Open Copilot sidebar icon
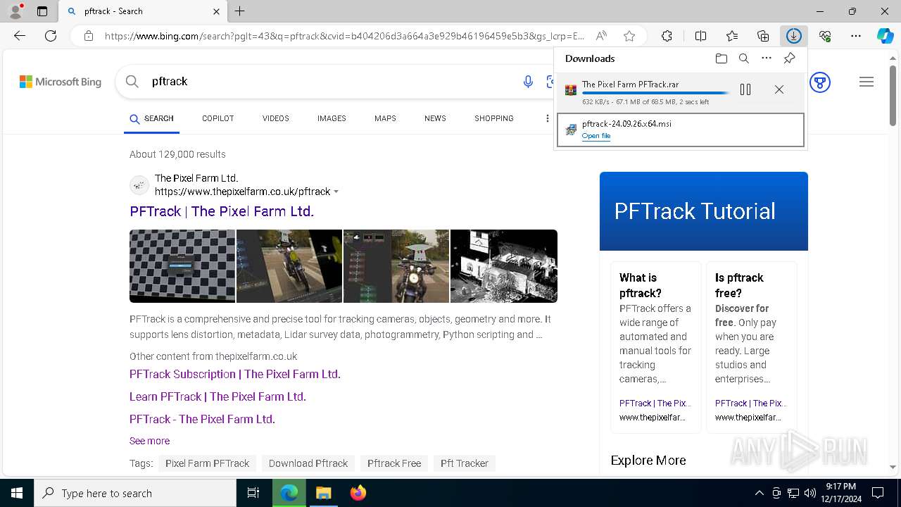 click(886, 36)
